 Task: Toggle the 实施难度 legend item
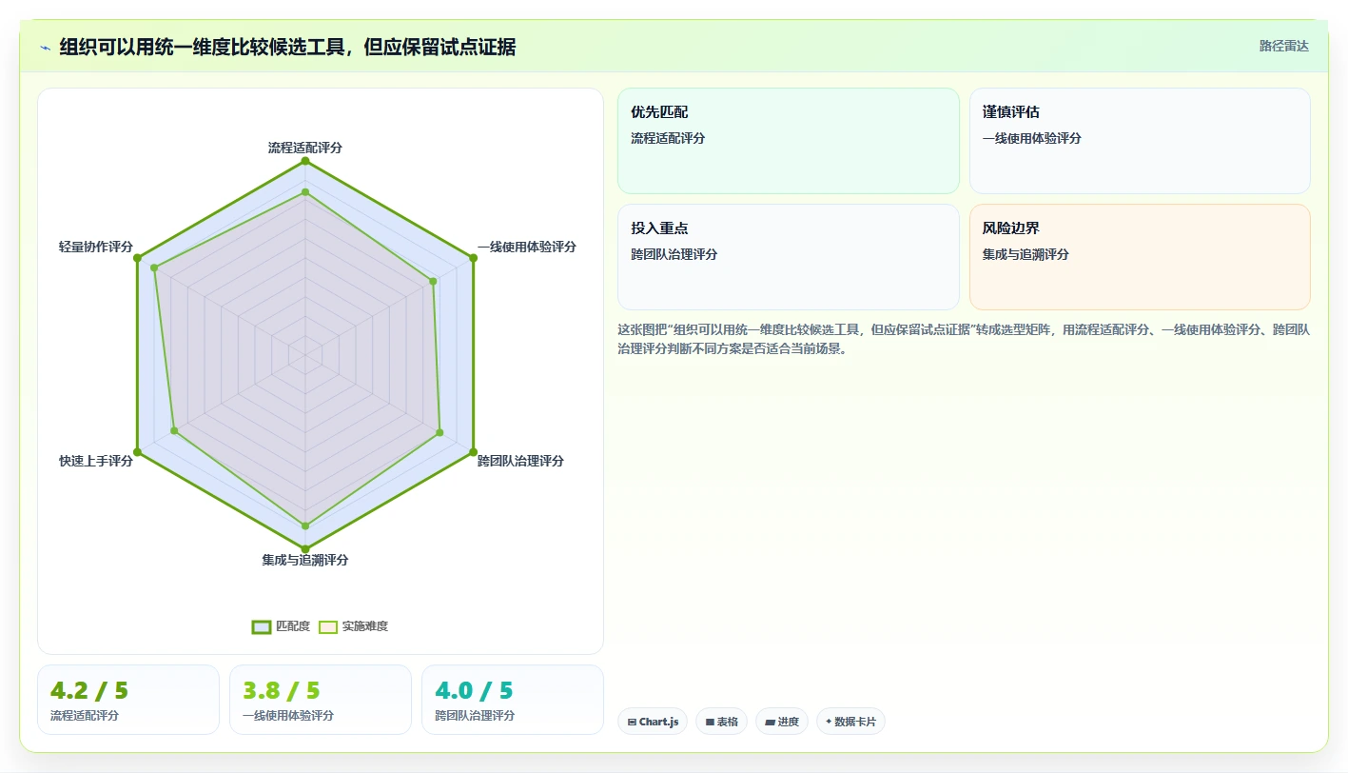[353, 626]
